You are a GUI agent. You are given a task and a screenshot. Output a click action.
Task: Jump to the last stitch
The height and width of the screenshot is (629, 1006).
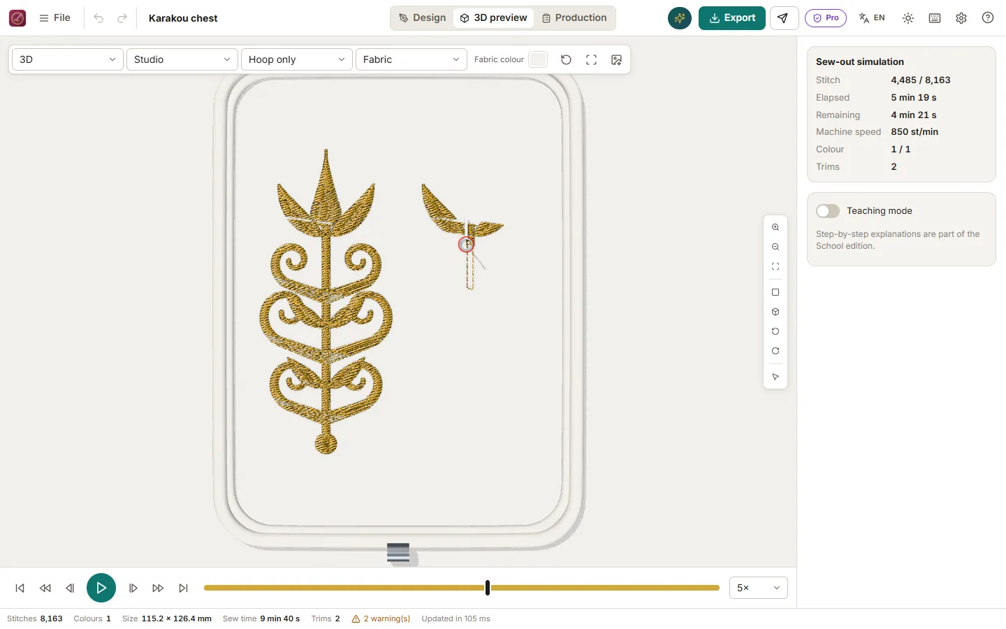click(x=184, y=588)
